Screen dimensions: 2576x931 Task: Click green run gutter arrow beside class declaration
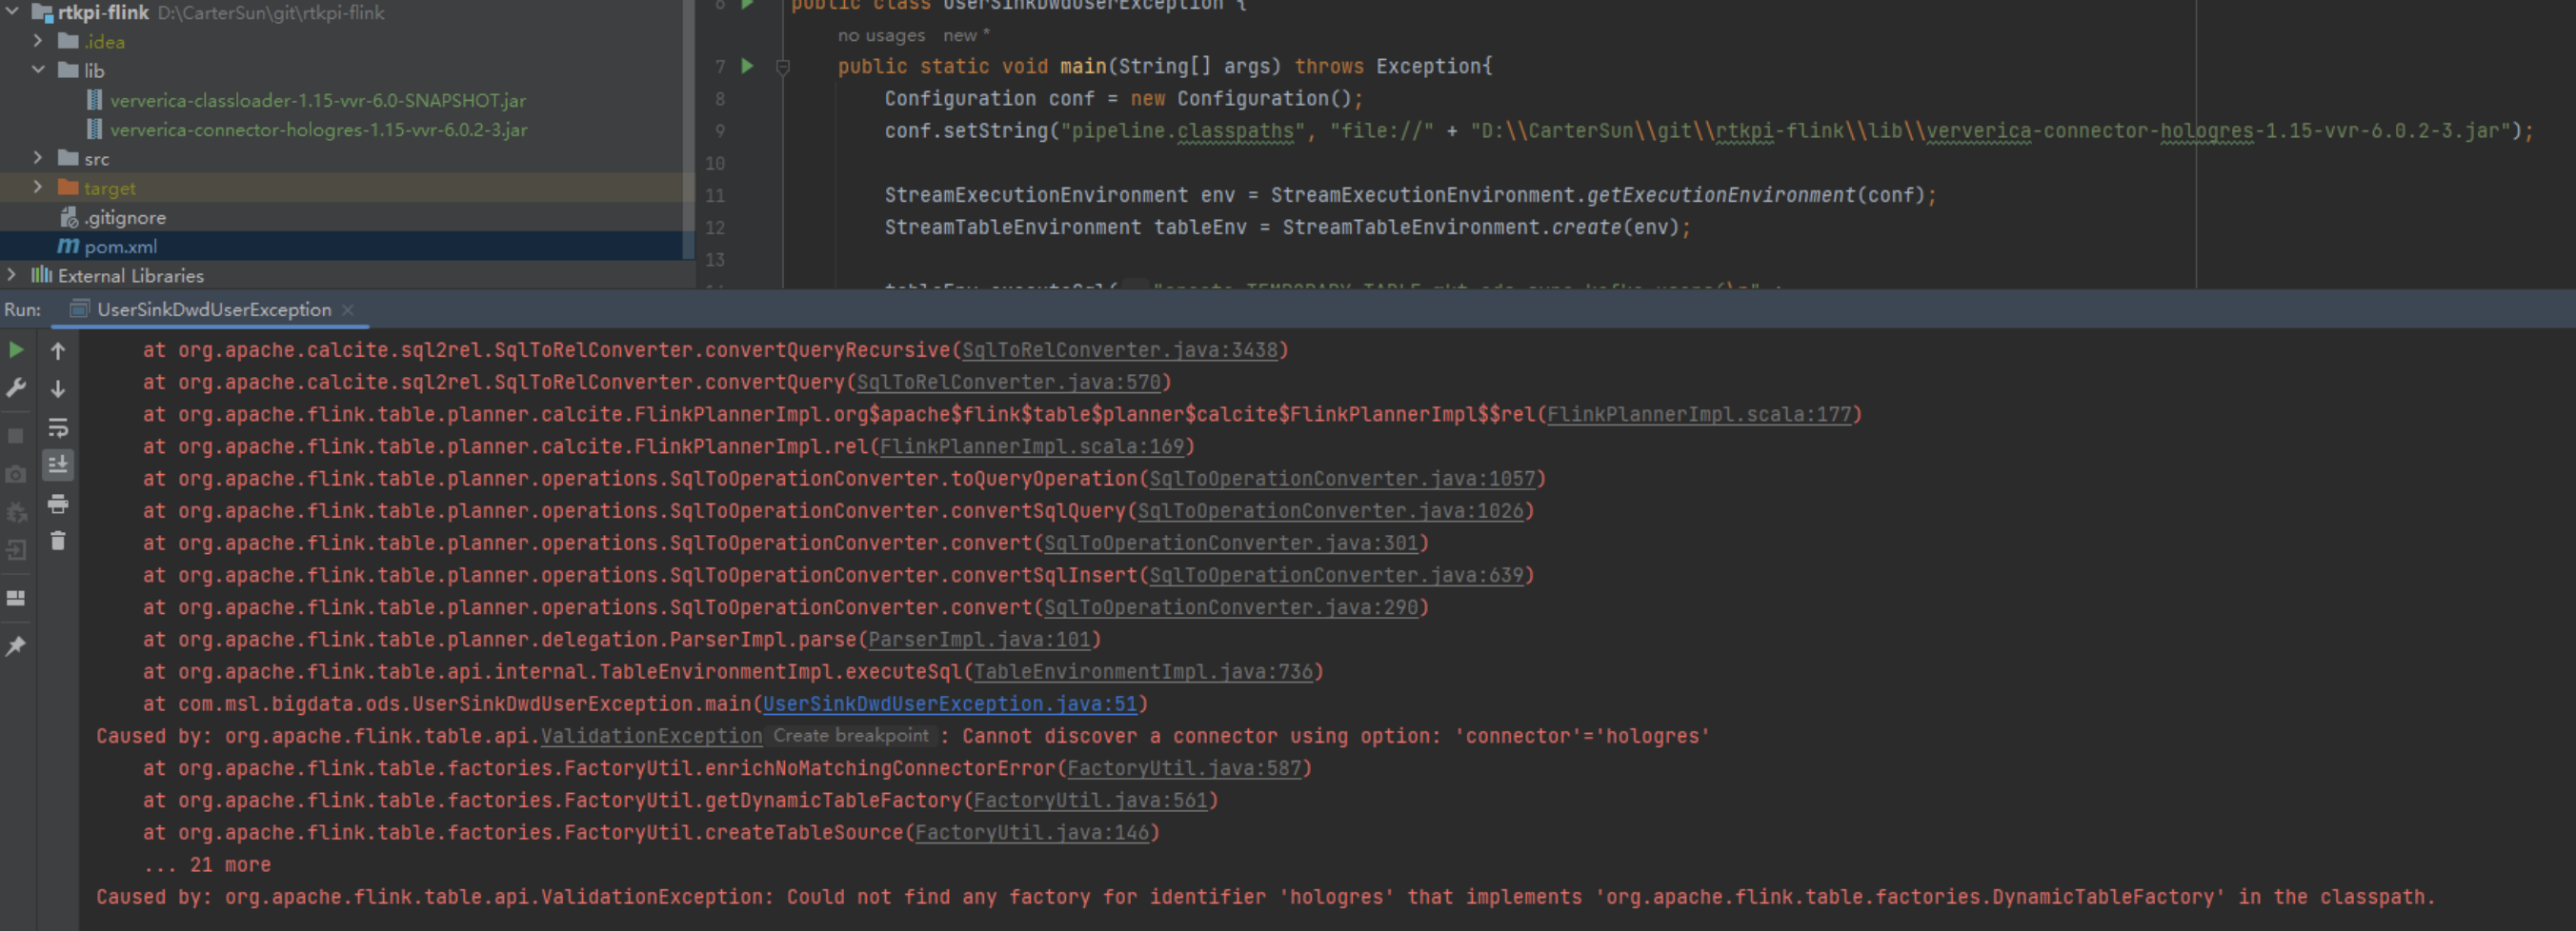[747, 4]
